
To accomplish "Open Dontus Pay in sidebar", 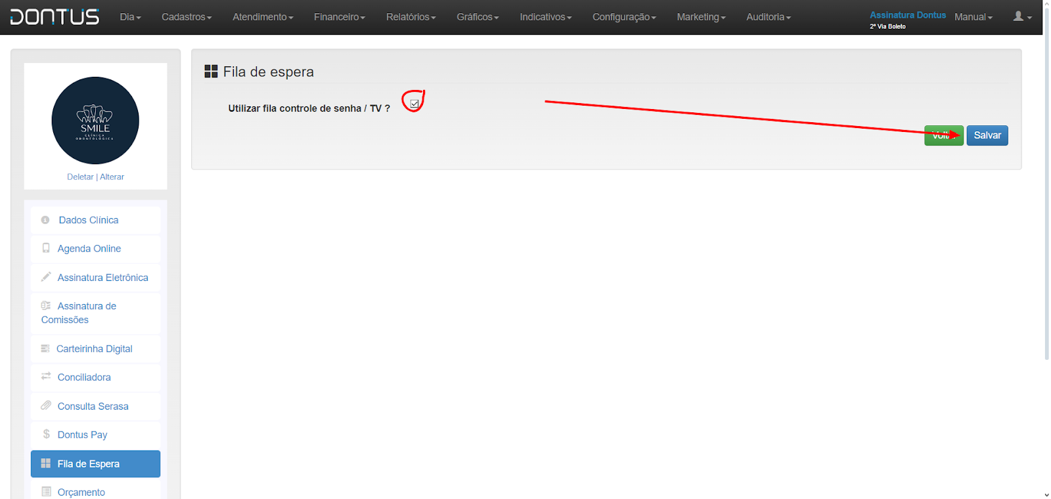I will click(x=95, y=434).
